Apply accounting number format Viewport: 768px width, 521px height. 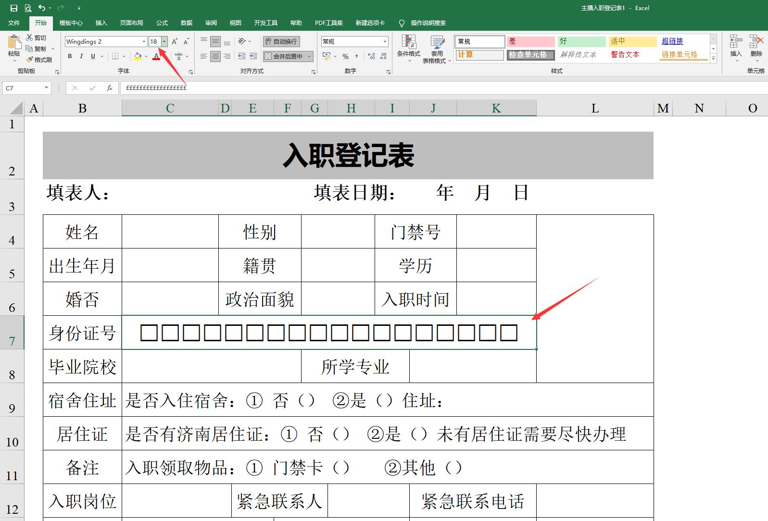[327, 56]
